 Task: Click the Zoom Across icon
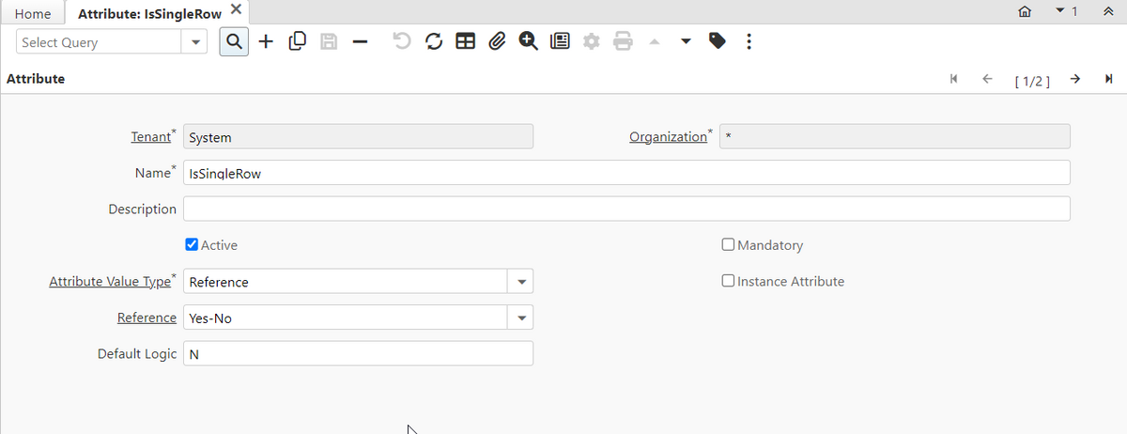(x=528, y=41)
